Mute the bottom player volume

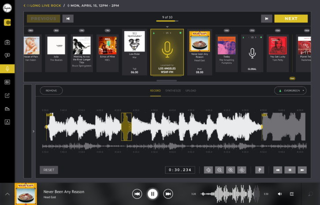tap(280, 194)
